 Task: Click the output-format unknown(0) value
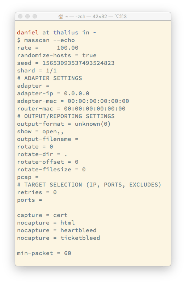pos(93,124)
